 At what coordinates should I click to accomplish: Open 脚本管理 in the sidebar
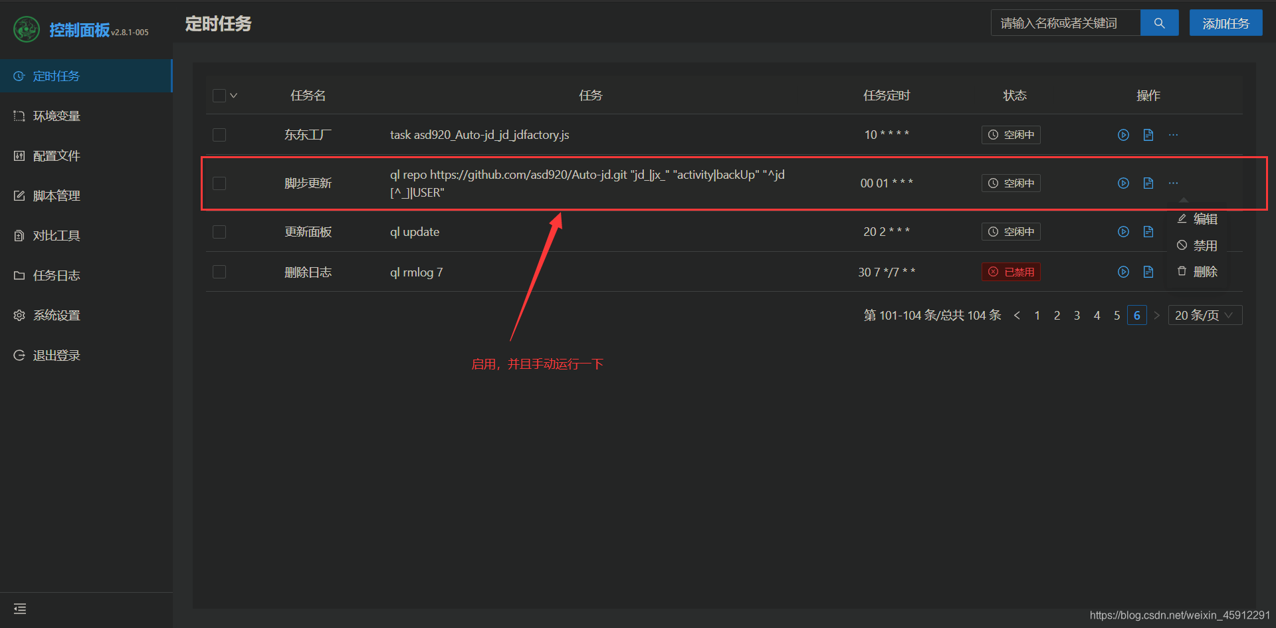86,195
